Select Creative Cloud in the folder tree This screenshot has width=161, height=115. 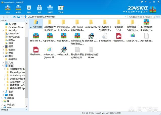16,27
